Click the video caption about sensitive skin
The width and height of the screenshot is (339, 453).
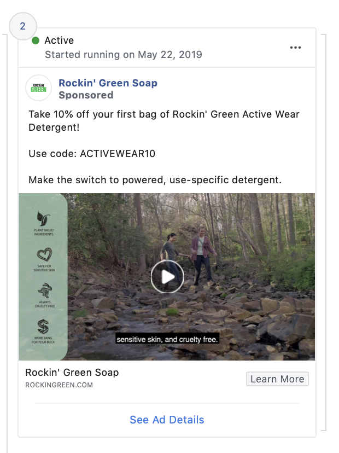point(167,340)
